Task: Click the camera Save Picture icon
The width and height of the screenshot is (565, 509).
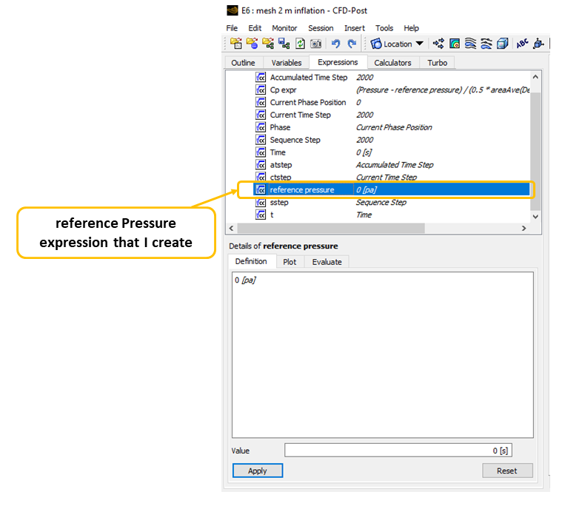Action: [316, 44]
